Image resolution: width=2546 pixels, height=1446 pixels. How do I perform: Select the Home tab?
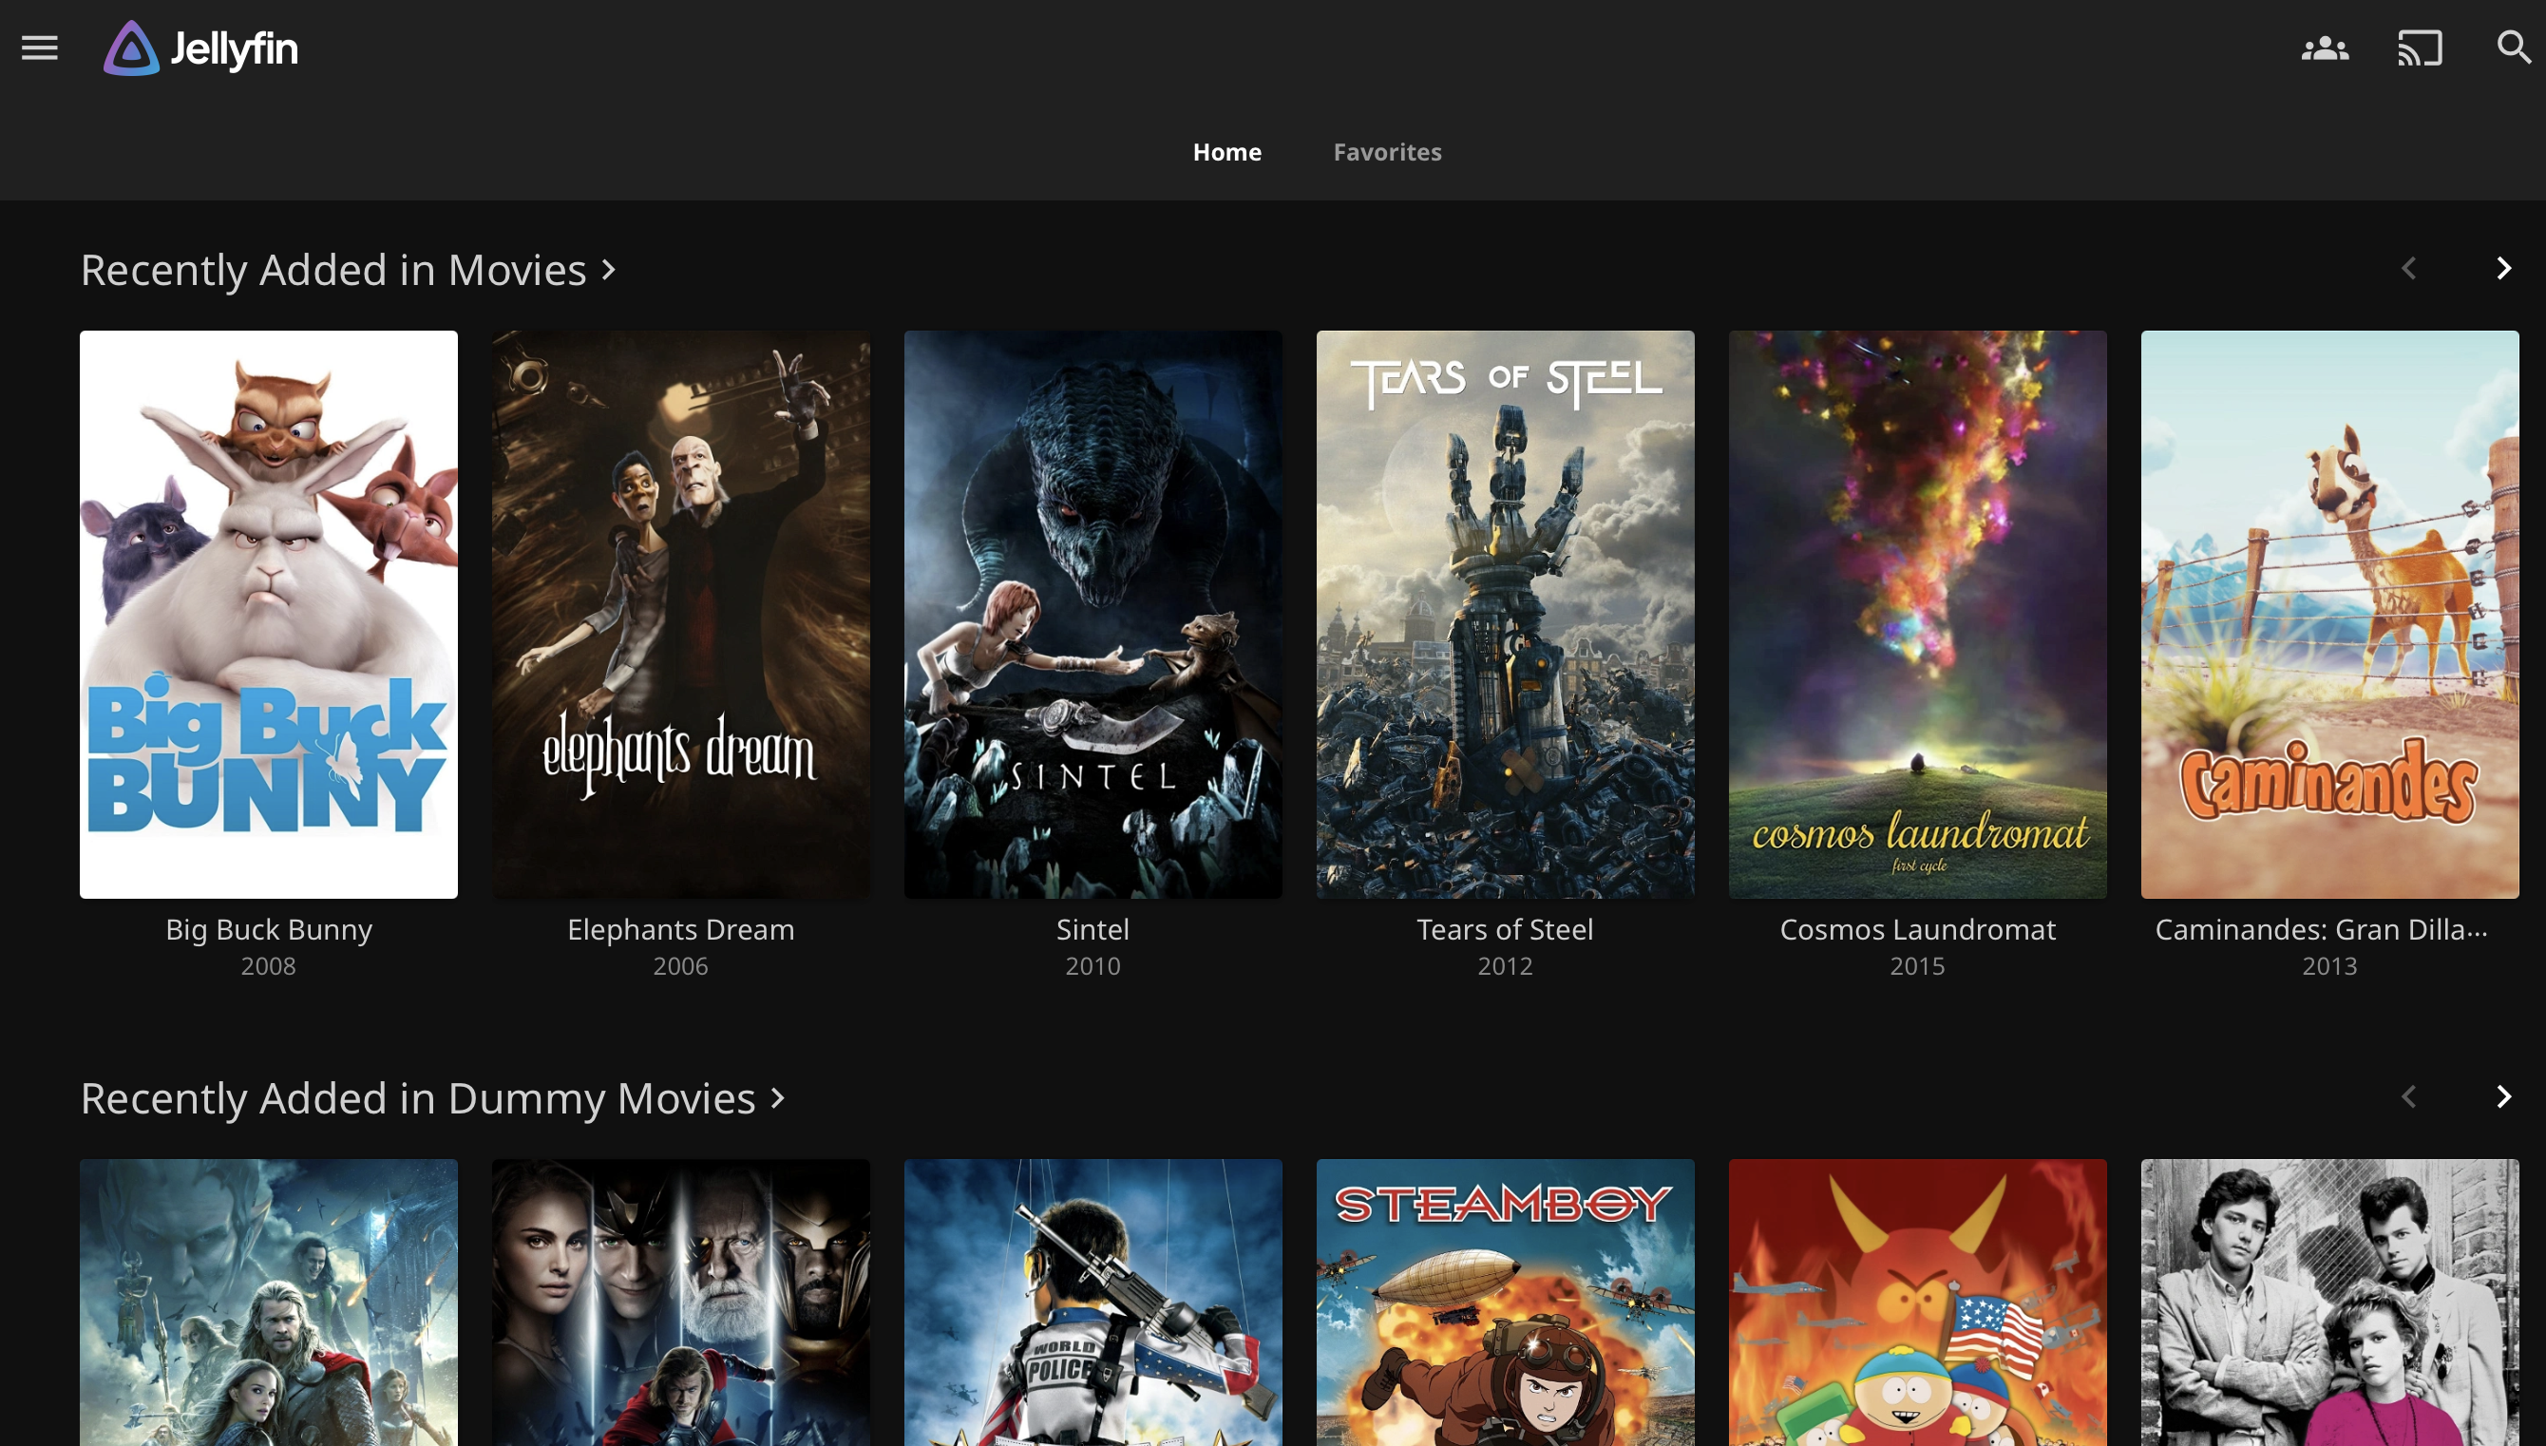click(1226, 152)
